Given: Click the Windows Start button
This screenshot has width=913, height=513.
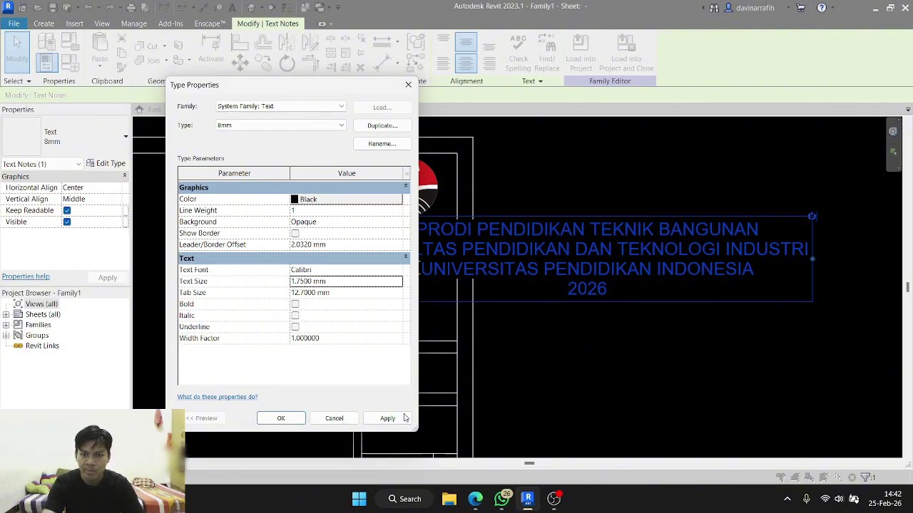Looking at the screenshot, I should click(x=359, y=498).
